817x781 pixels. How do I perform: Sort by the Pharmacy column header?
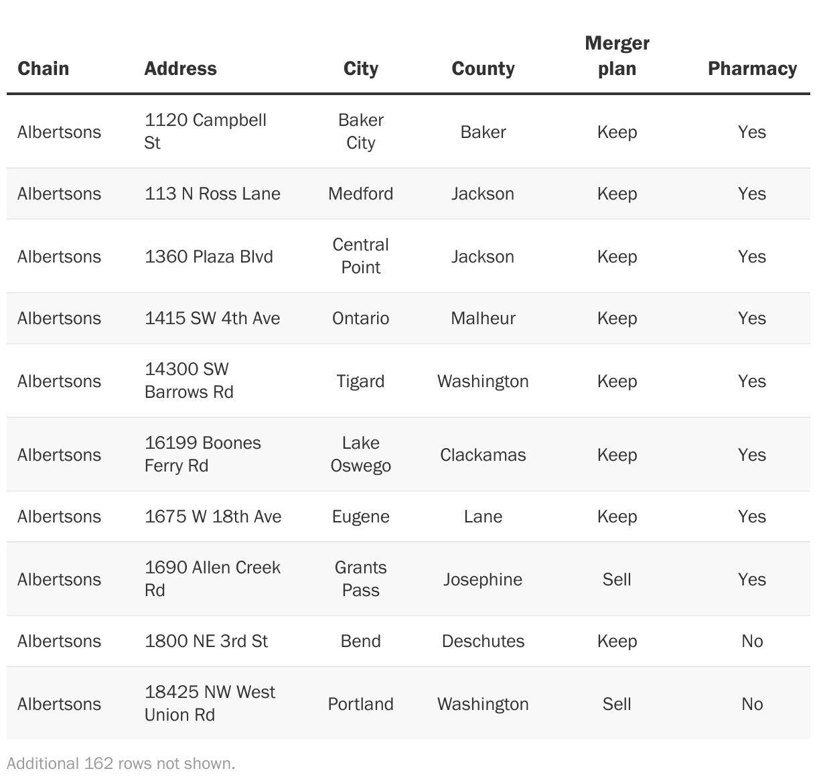(x=752, y=68)
